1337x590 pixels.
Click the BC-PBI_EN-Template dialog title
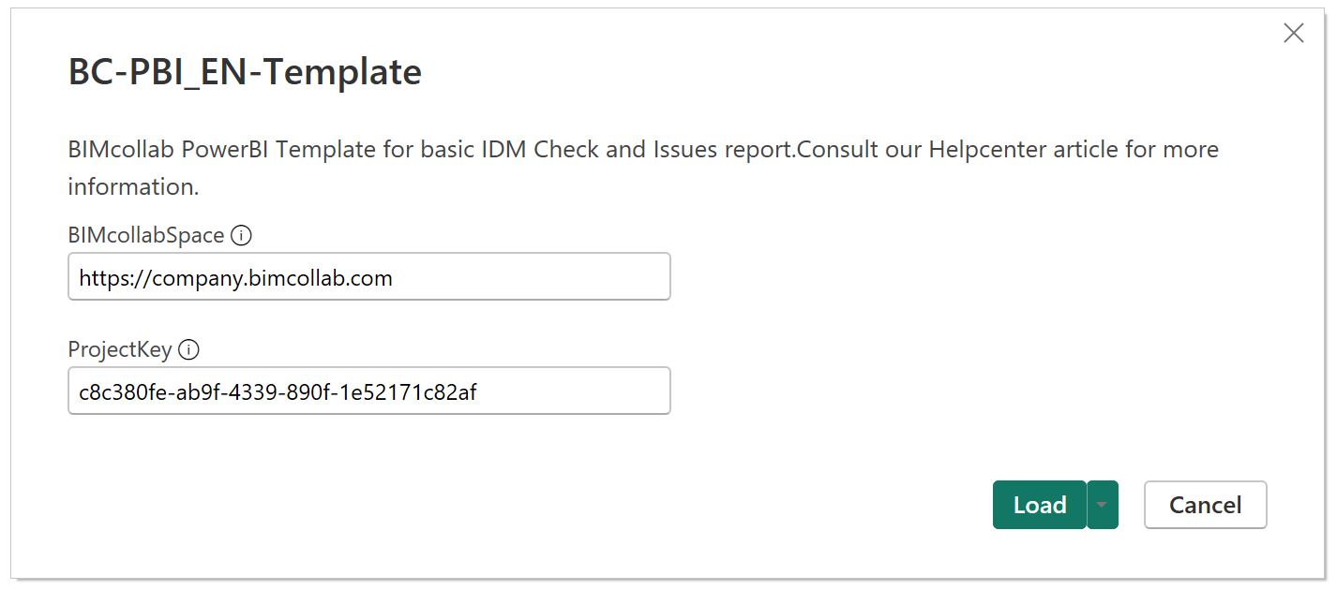pos(245,72)
